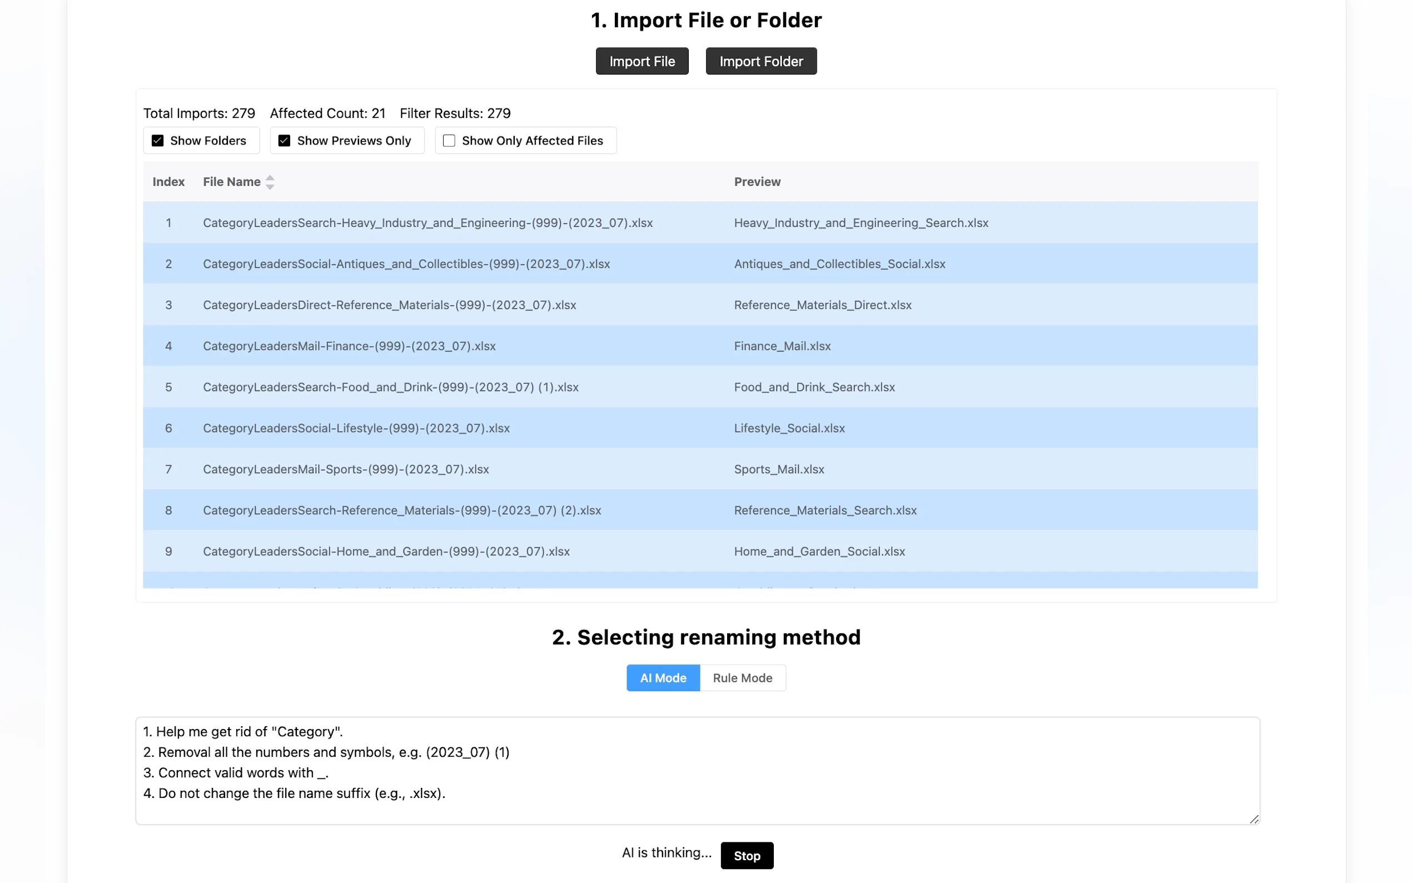Select CategoryLeadersMail-Finance file name

pos(349,346)
